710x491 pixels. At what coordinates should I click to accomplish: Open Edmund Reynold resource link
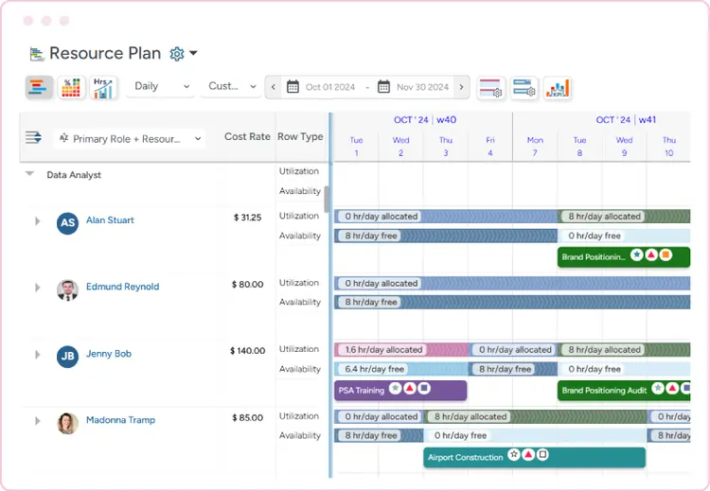point(123,287)
